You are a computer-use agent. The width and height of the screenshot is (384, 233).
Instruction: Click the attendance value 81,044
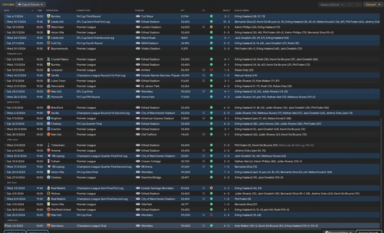coord(185,188)
